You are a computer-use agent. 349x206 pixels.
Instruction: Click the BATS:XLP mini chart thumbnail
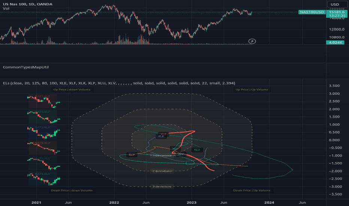click(43, 148)
